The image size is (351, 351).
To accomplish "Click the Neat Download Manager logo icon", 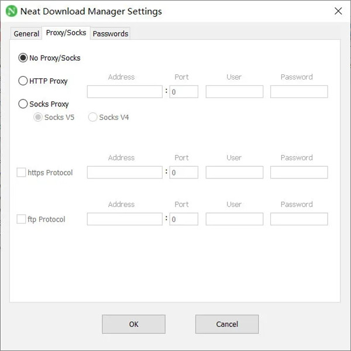I will (x=12, y=11).
